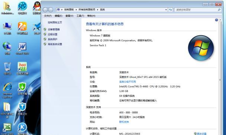The width and height of the screenshot is (226, 135).
Task: Click 更改设置 next to computer name
Action: 201,134
